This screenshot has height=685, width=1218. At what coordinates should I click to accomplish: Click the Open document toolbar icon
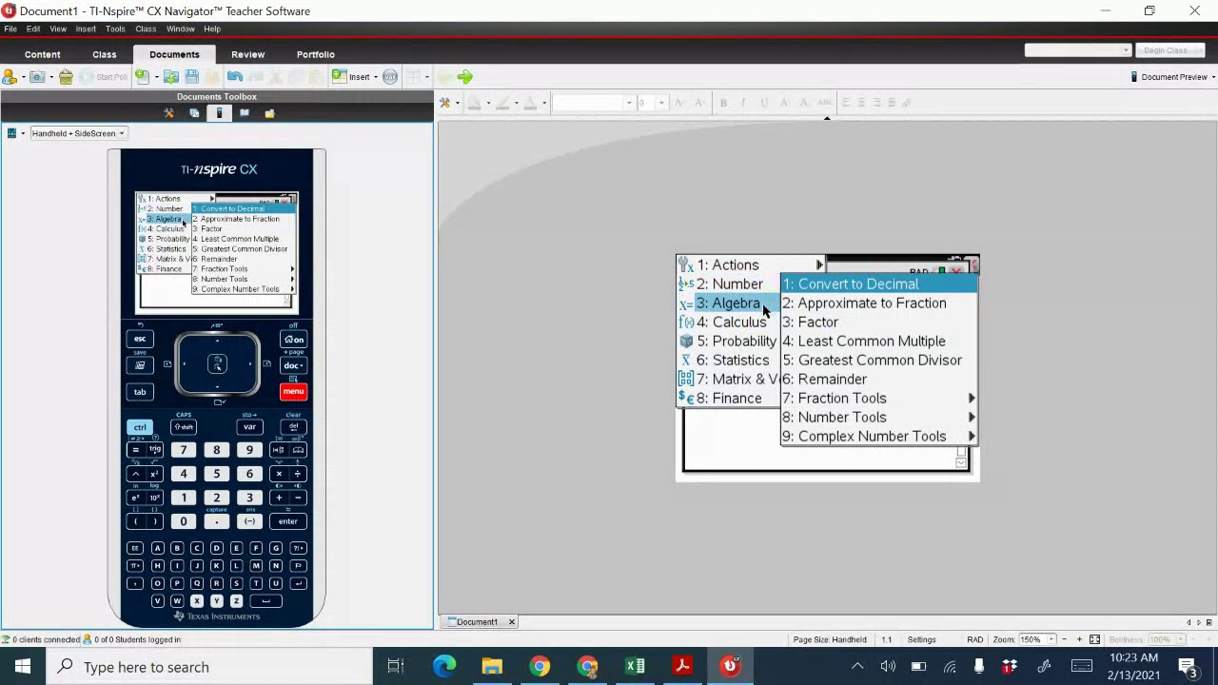[171, 76]
